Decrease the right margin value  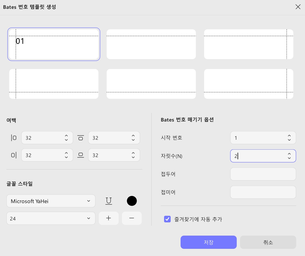[66, 157]
